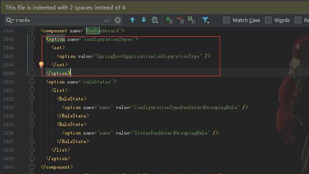The image size is (309, 174).
Task: Click the yellow lightbulb intention icon
Action: pyautogui.click(x=41, y=65)
